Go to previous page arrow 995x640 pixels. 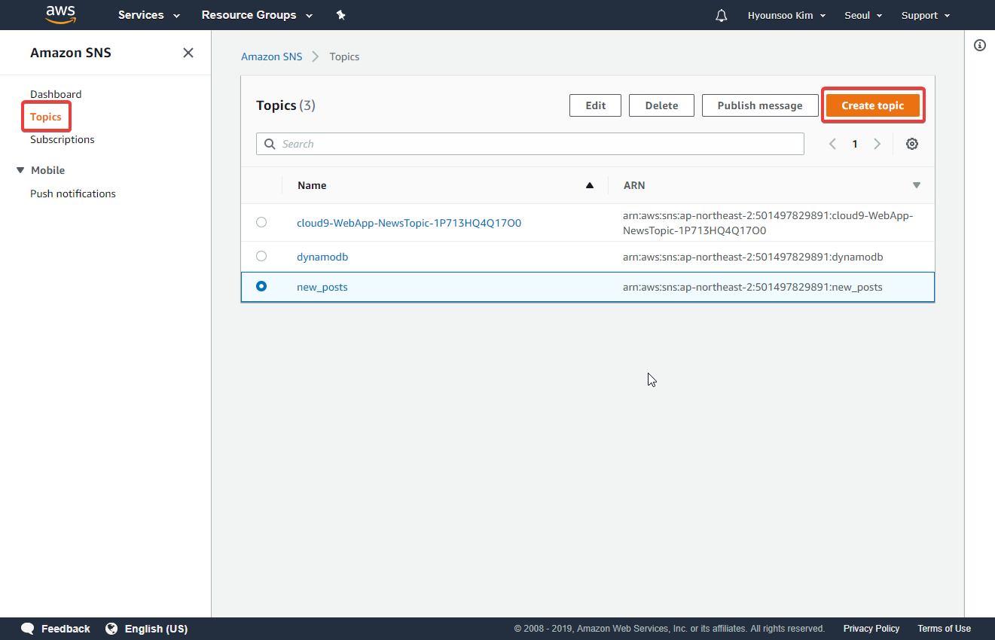pos(832,144)
